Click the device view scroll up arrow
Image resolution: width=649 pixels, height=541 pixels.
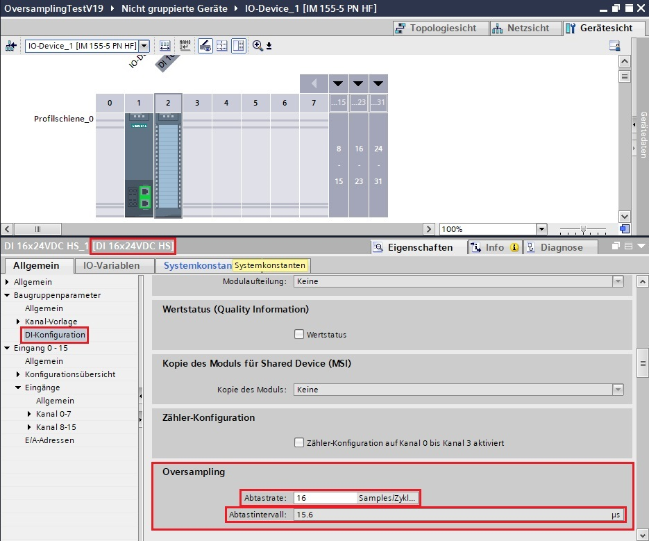(624, 61)
